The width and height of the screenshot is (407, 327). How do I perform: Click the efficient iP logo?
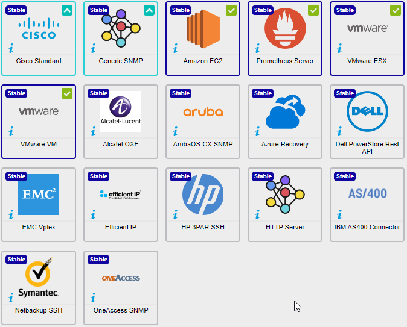(121, 195)
